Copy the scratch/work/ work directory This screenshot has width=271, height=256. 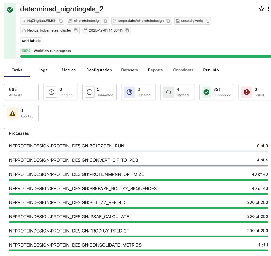pyautogui.click(x=208, y=21)
